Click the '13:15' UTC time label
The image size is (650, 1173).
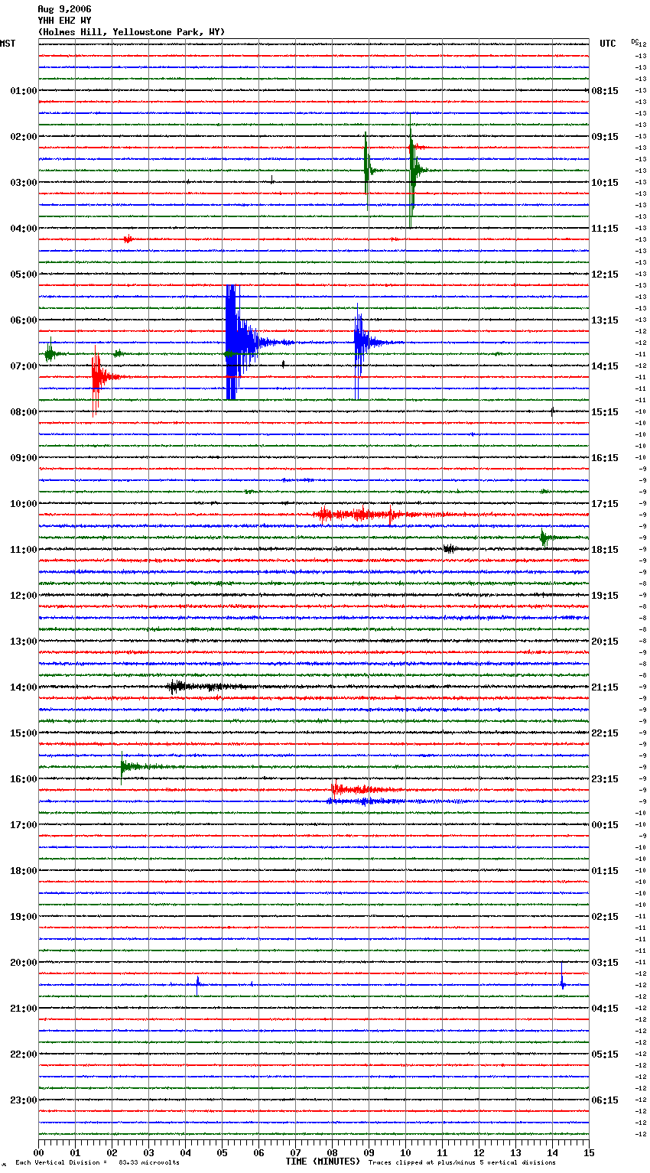pos(605,320)
